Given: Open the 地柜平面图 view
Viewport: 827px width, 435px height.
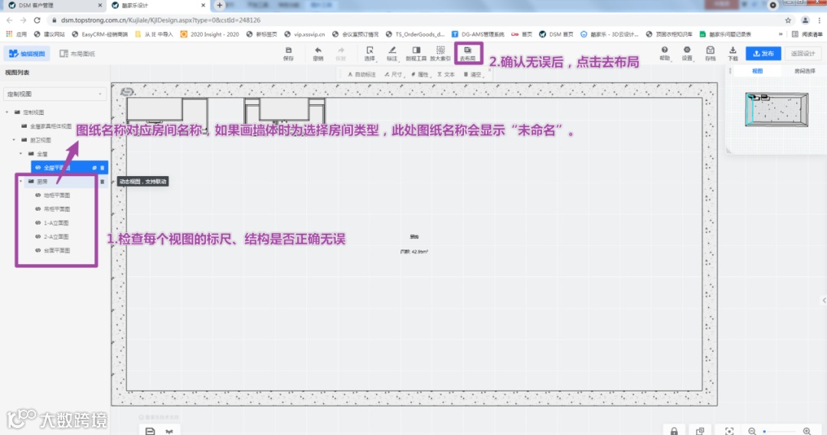Looking at the screenshot, I should (57, 195).
